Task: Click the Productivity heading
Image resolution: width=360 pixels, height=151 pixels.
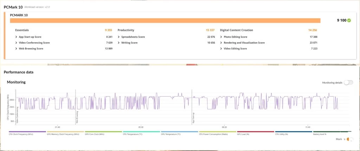Action: click(126, 30)
